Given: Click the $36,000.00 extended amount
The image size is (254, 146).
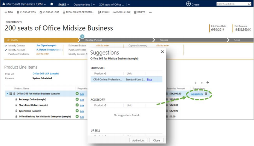Looking at the screenshot, I should (x=175, y=94).
